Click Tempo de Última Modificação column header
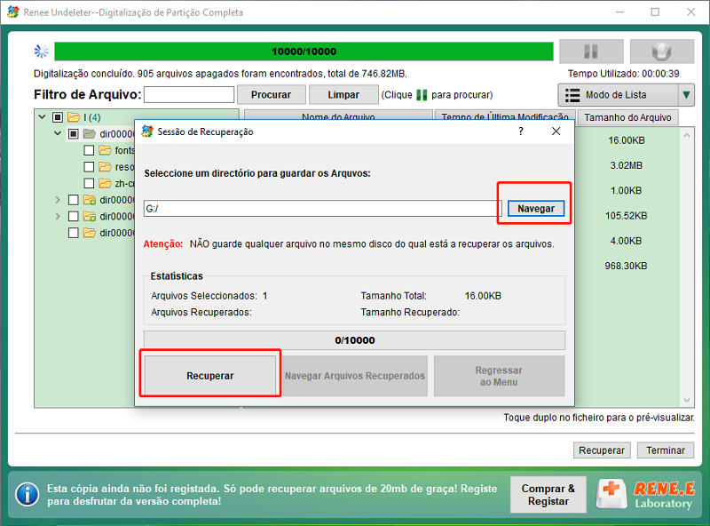This screenshot has height=526, width=710. click(505, 116)
